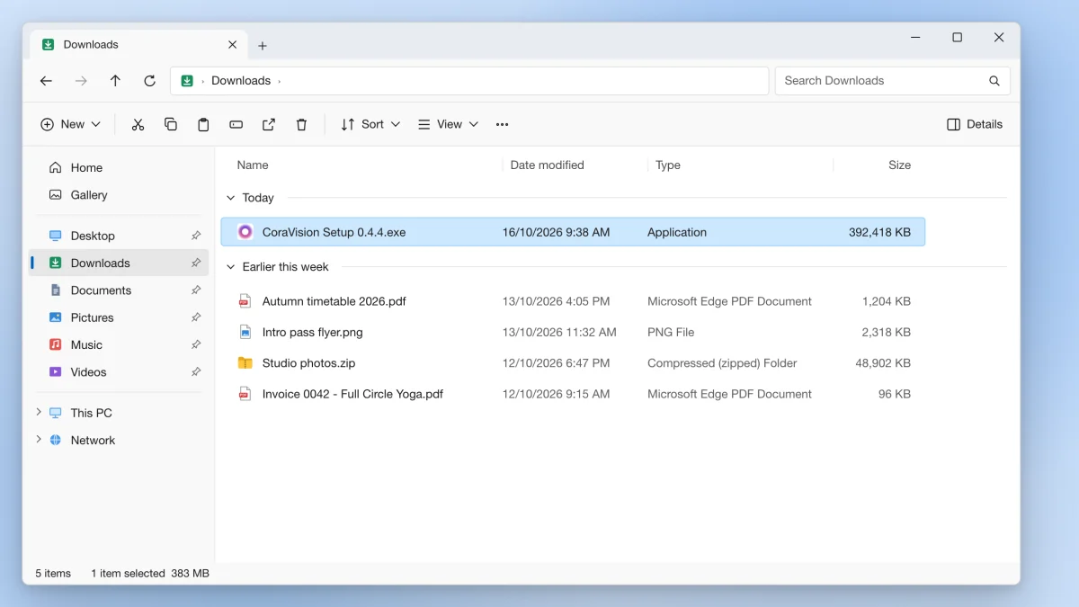Open the New dropdown menu

[x=71, y=124]
